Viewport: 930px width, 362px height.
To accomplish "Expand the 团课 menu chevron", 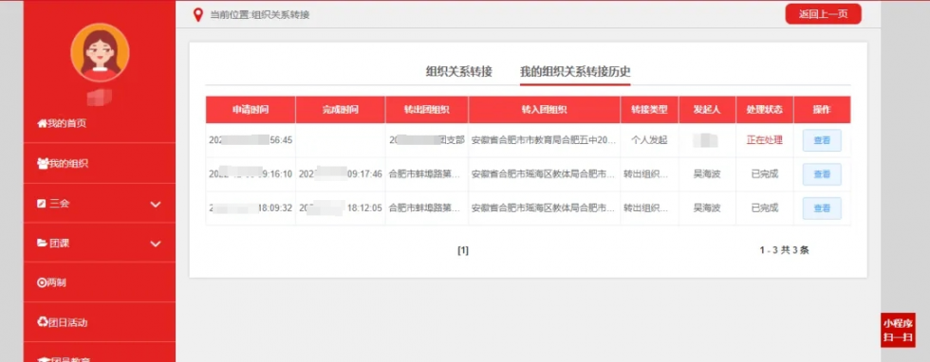I will tap(156, 244).
